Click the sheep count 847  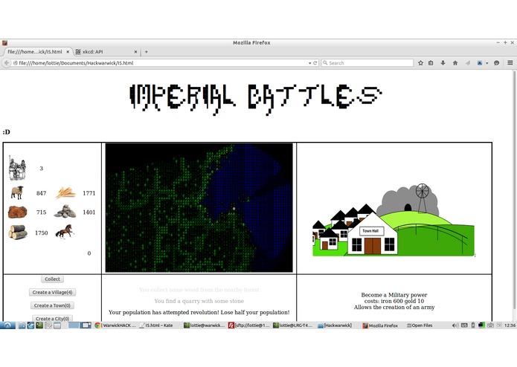point(41,193)
